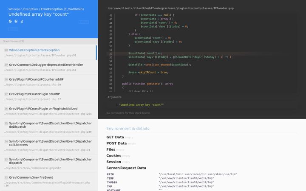
Task: Click the ErrorException (E_WARNING) class name
Action: [62, 9]
